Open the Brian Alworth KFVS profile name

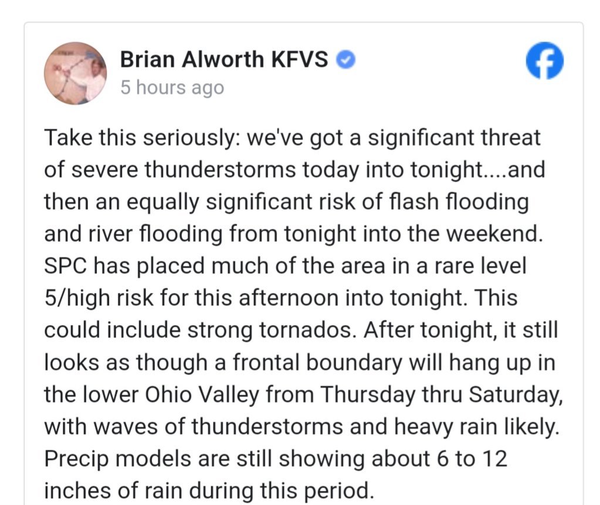point(224,60)
